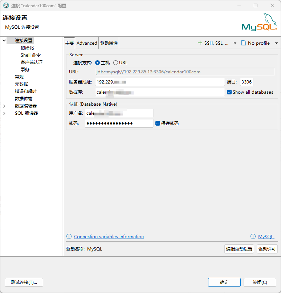Click the DBeaver icon in title bar
This screenshot has height=293, width=281.
click(x=6, y=5)
